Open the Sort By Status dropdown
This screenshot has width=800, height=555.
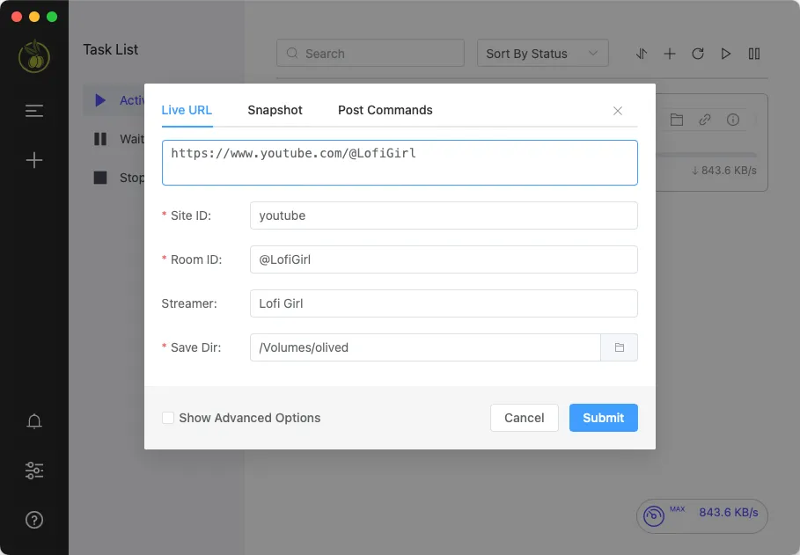(x=542, y=53)
